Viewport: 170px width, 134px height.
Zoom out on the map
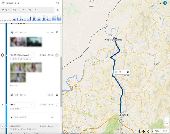pos(167,124)
